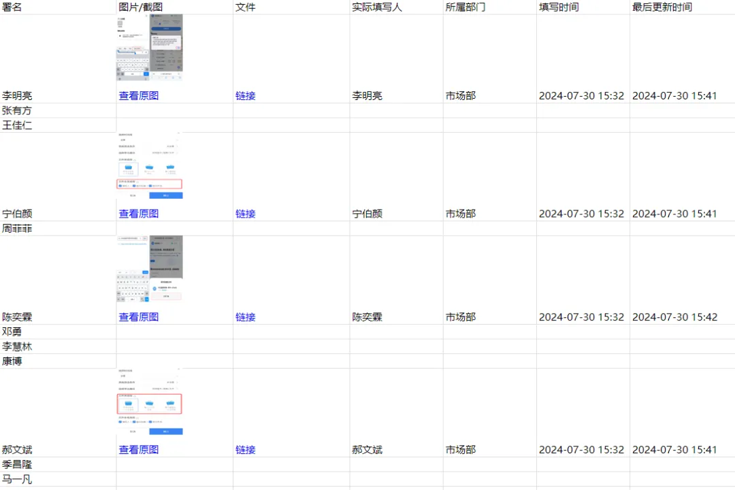735x490 pixels.
Task: Open the thumbnail preview in 郝文斌's row
Action: [150, 402]
